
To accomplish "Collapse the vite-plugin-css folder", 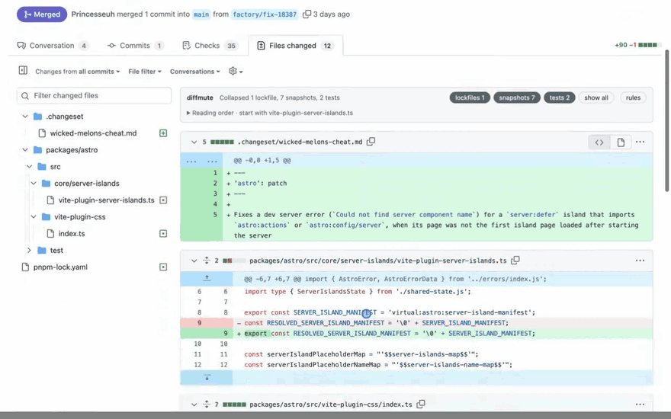I will point(34,217).
